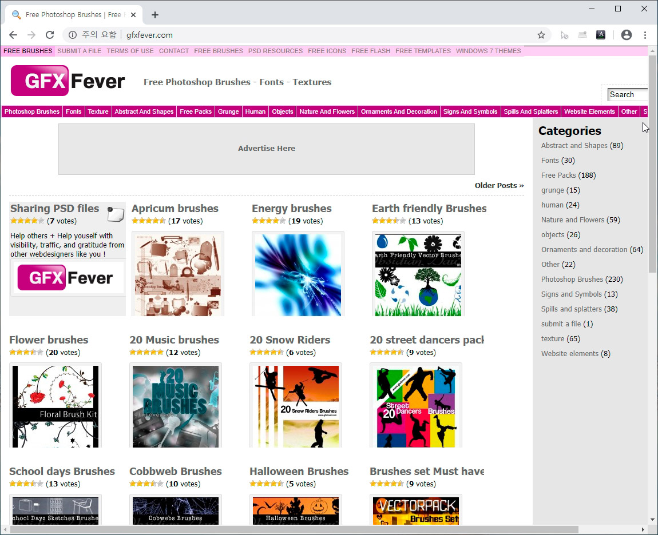Open WINDOWS 7 THEMES in top menu

tap(489, 51)
